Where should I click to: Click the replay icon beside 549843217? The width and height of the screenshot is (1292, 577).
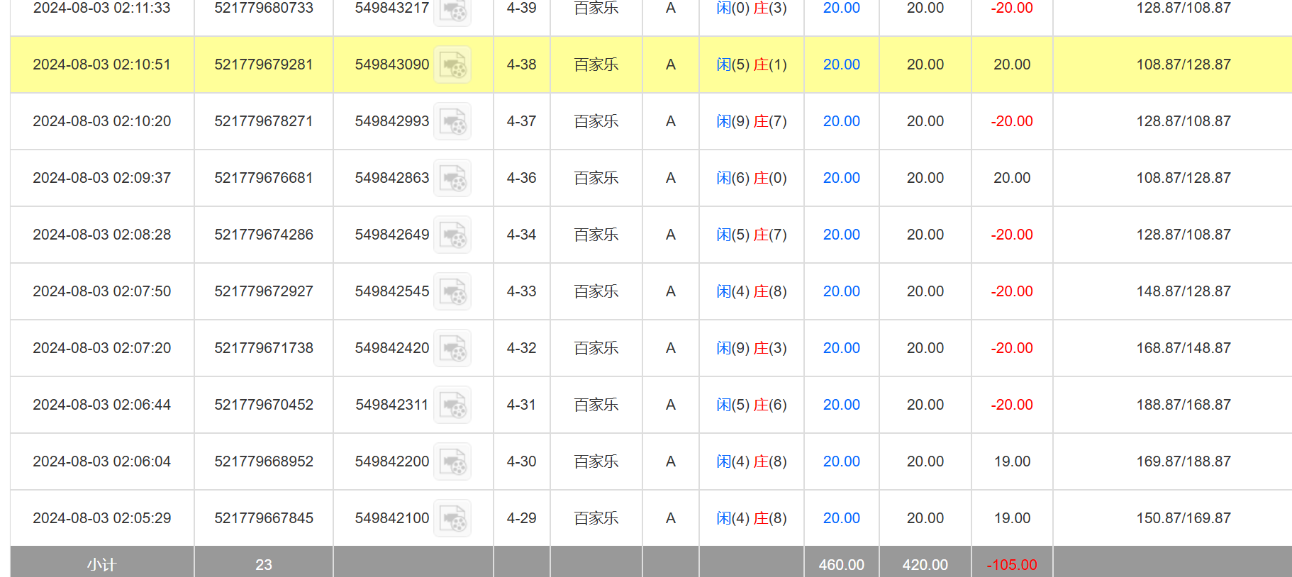pyautogui.click(x=452, y=10)
